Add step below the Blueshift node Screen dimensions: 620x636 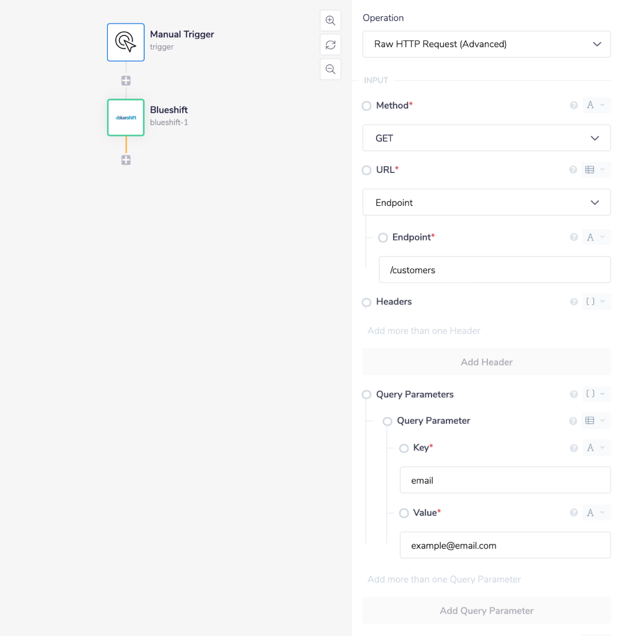(126, 160)
